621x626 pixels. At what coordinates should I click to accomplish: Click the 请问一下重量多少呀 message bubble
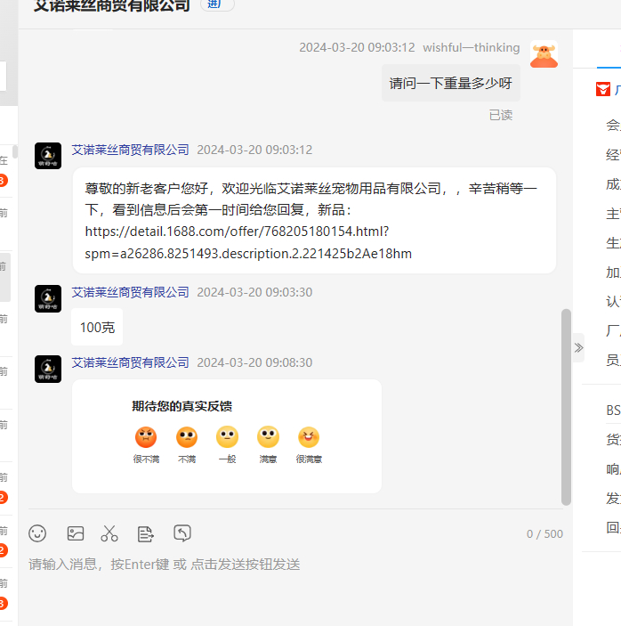pyautogui.click(x=450, y=84)
